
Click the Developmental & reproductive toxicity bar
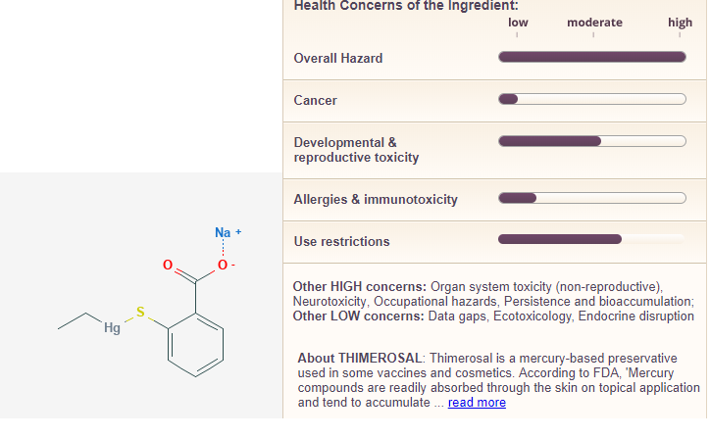point(591,141)
